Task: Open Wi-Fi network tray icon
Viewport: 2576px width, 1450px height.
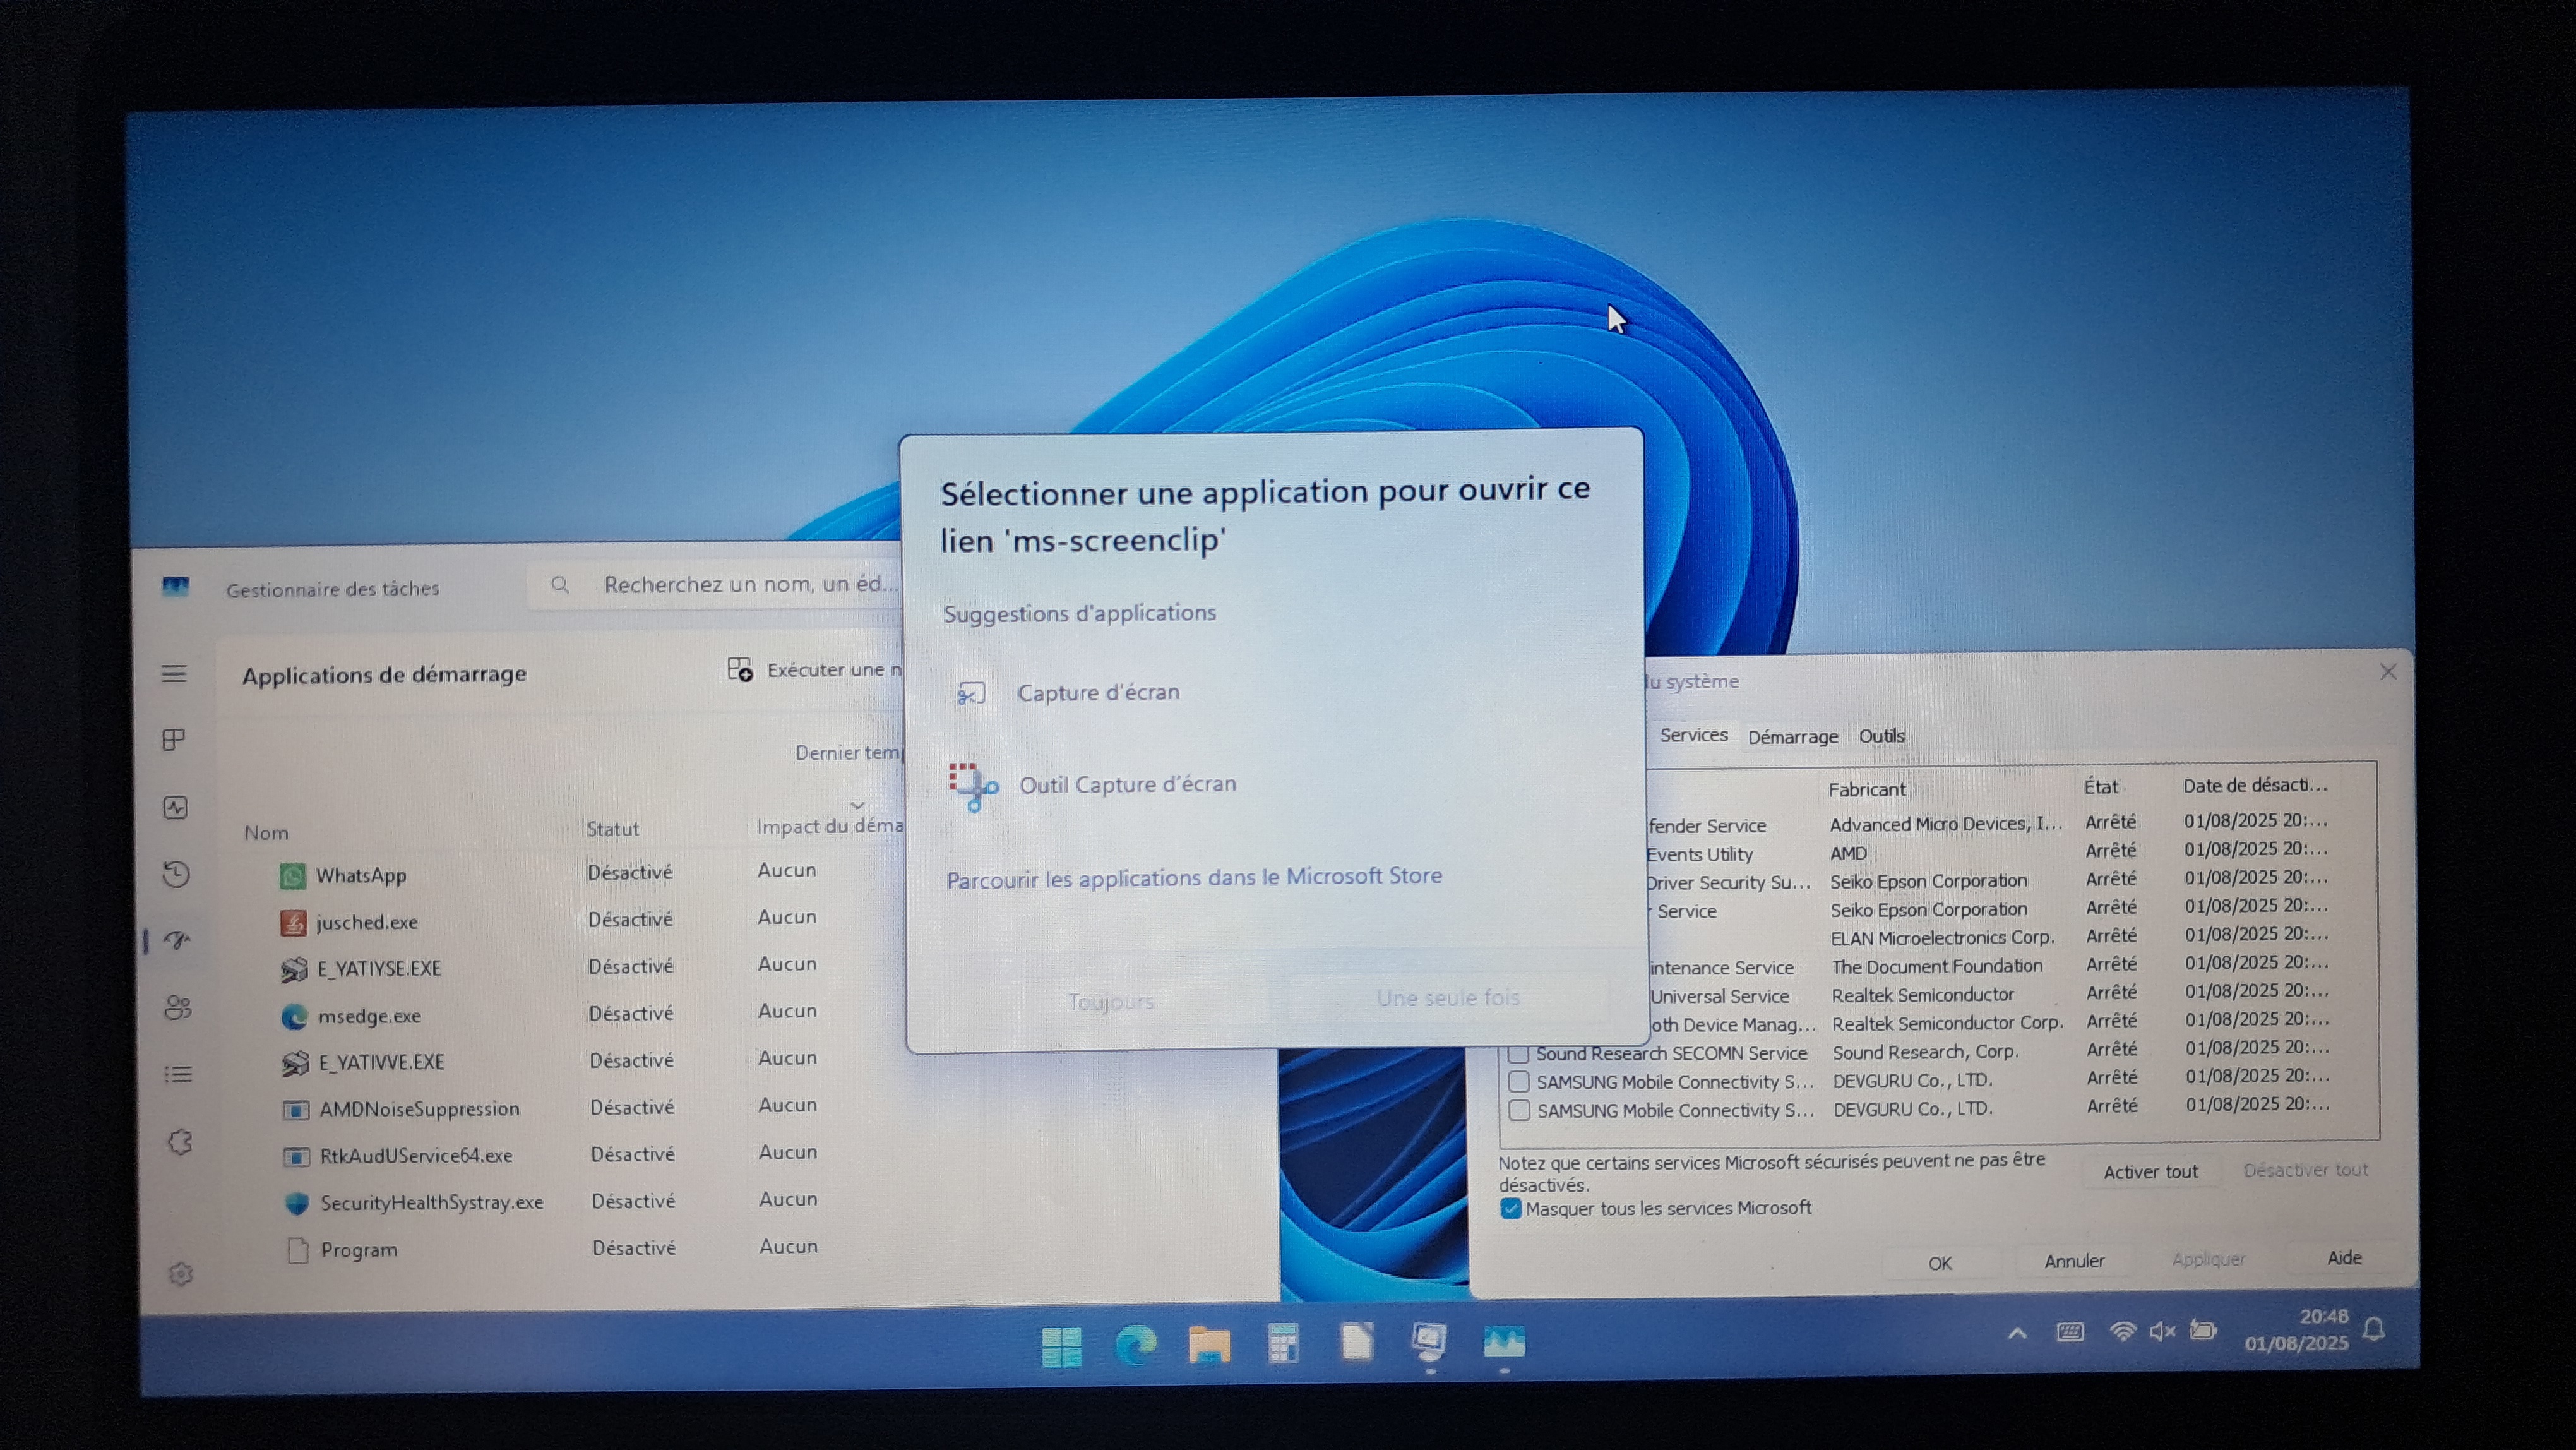Action: pos(2122,1331)
